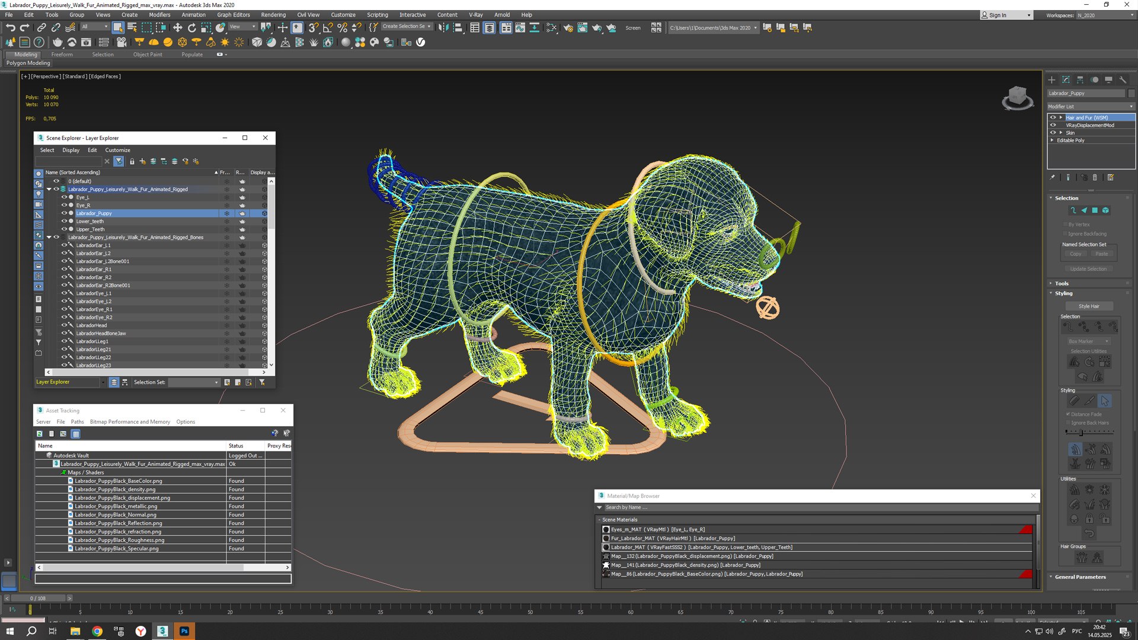1138x640 pixels.
Task: Activate the Select and Move tool
Action: (177, 27)
